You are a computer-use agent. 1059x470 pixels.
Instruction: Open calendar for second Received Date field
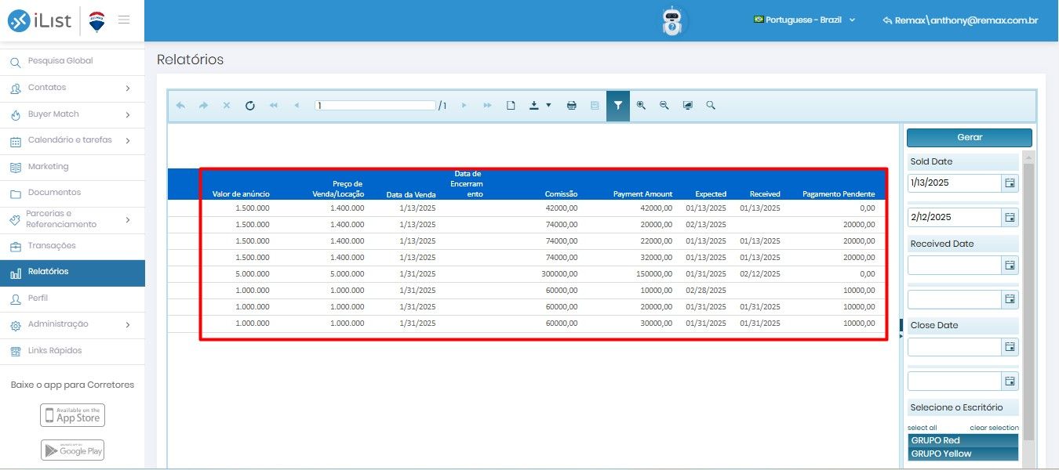click(x=1010, y=299)
